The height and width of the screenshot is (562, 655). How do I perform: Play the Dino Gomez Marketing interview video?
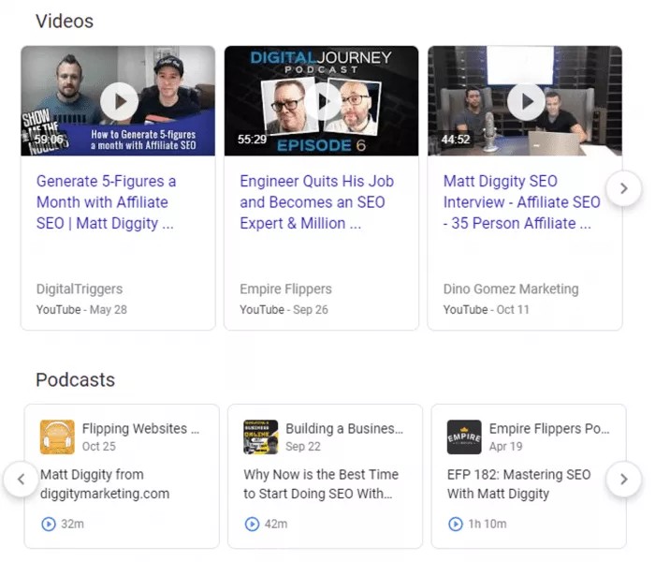tap(526, 101)
